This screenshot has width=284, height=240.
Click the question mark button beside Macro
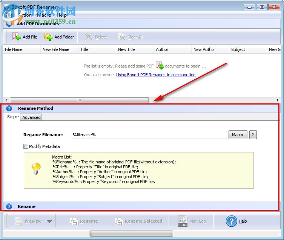point(253,135)
